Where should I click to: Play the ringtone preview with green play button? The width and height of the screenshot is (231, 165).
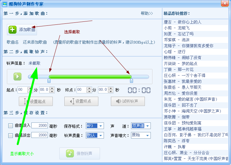point(17,77)
